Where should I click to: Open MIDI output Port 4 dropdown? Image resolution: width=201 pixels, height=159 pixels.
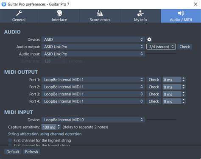pyautogui.click(x=93, y=101)
